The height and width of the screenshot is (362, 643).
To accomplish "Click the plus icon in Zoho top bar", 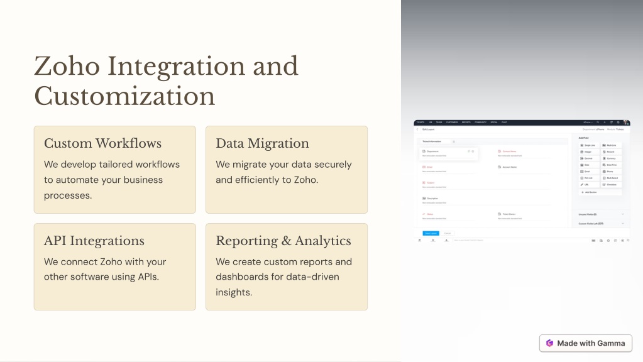I will (605, 122).
